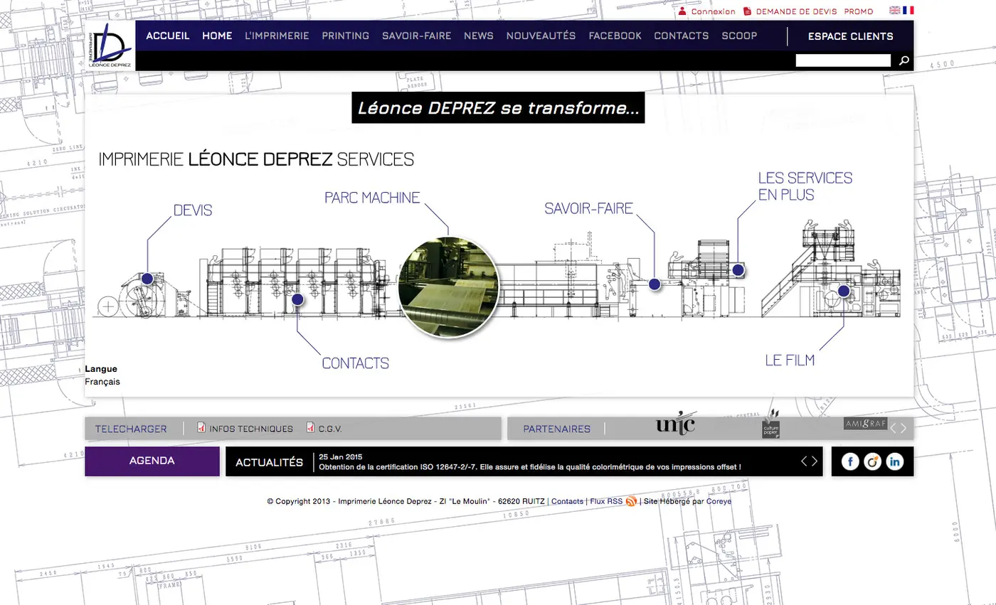Click the LES SERVICES EN PLUS label

tap(805, 186)
